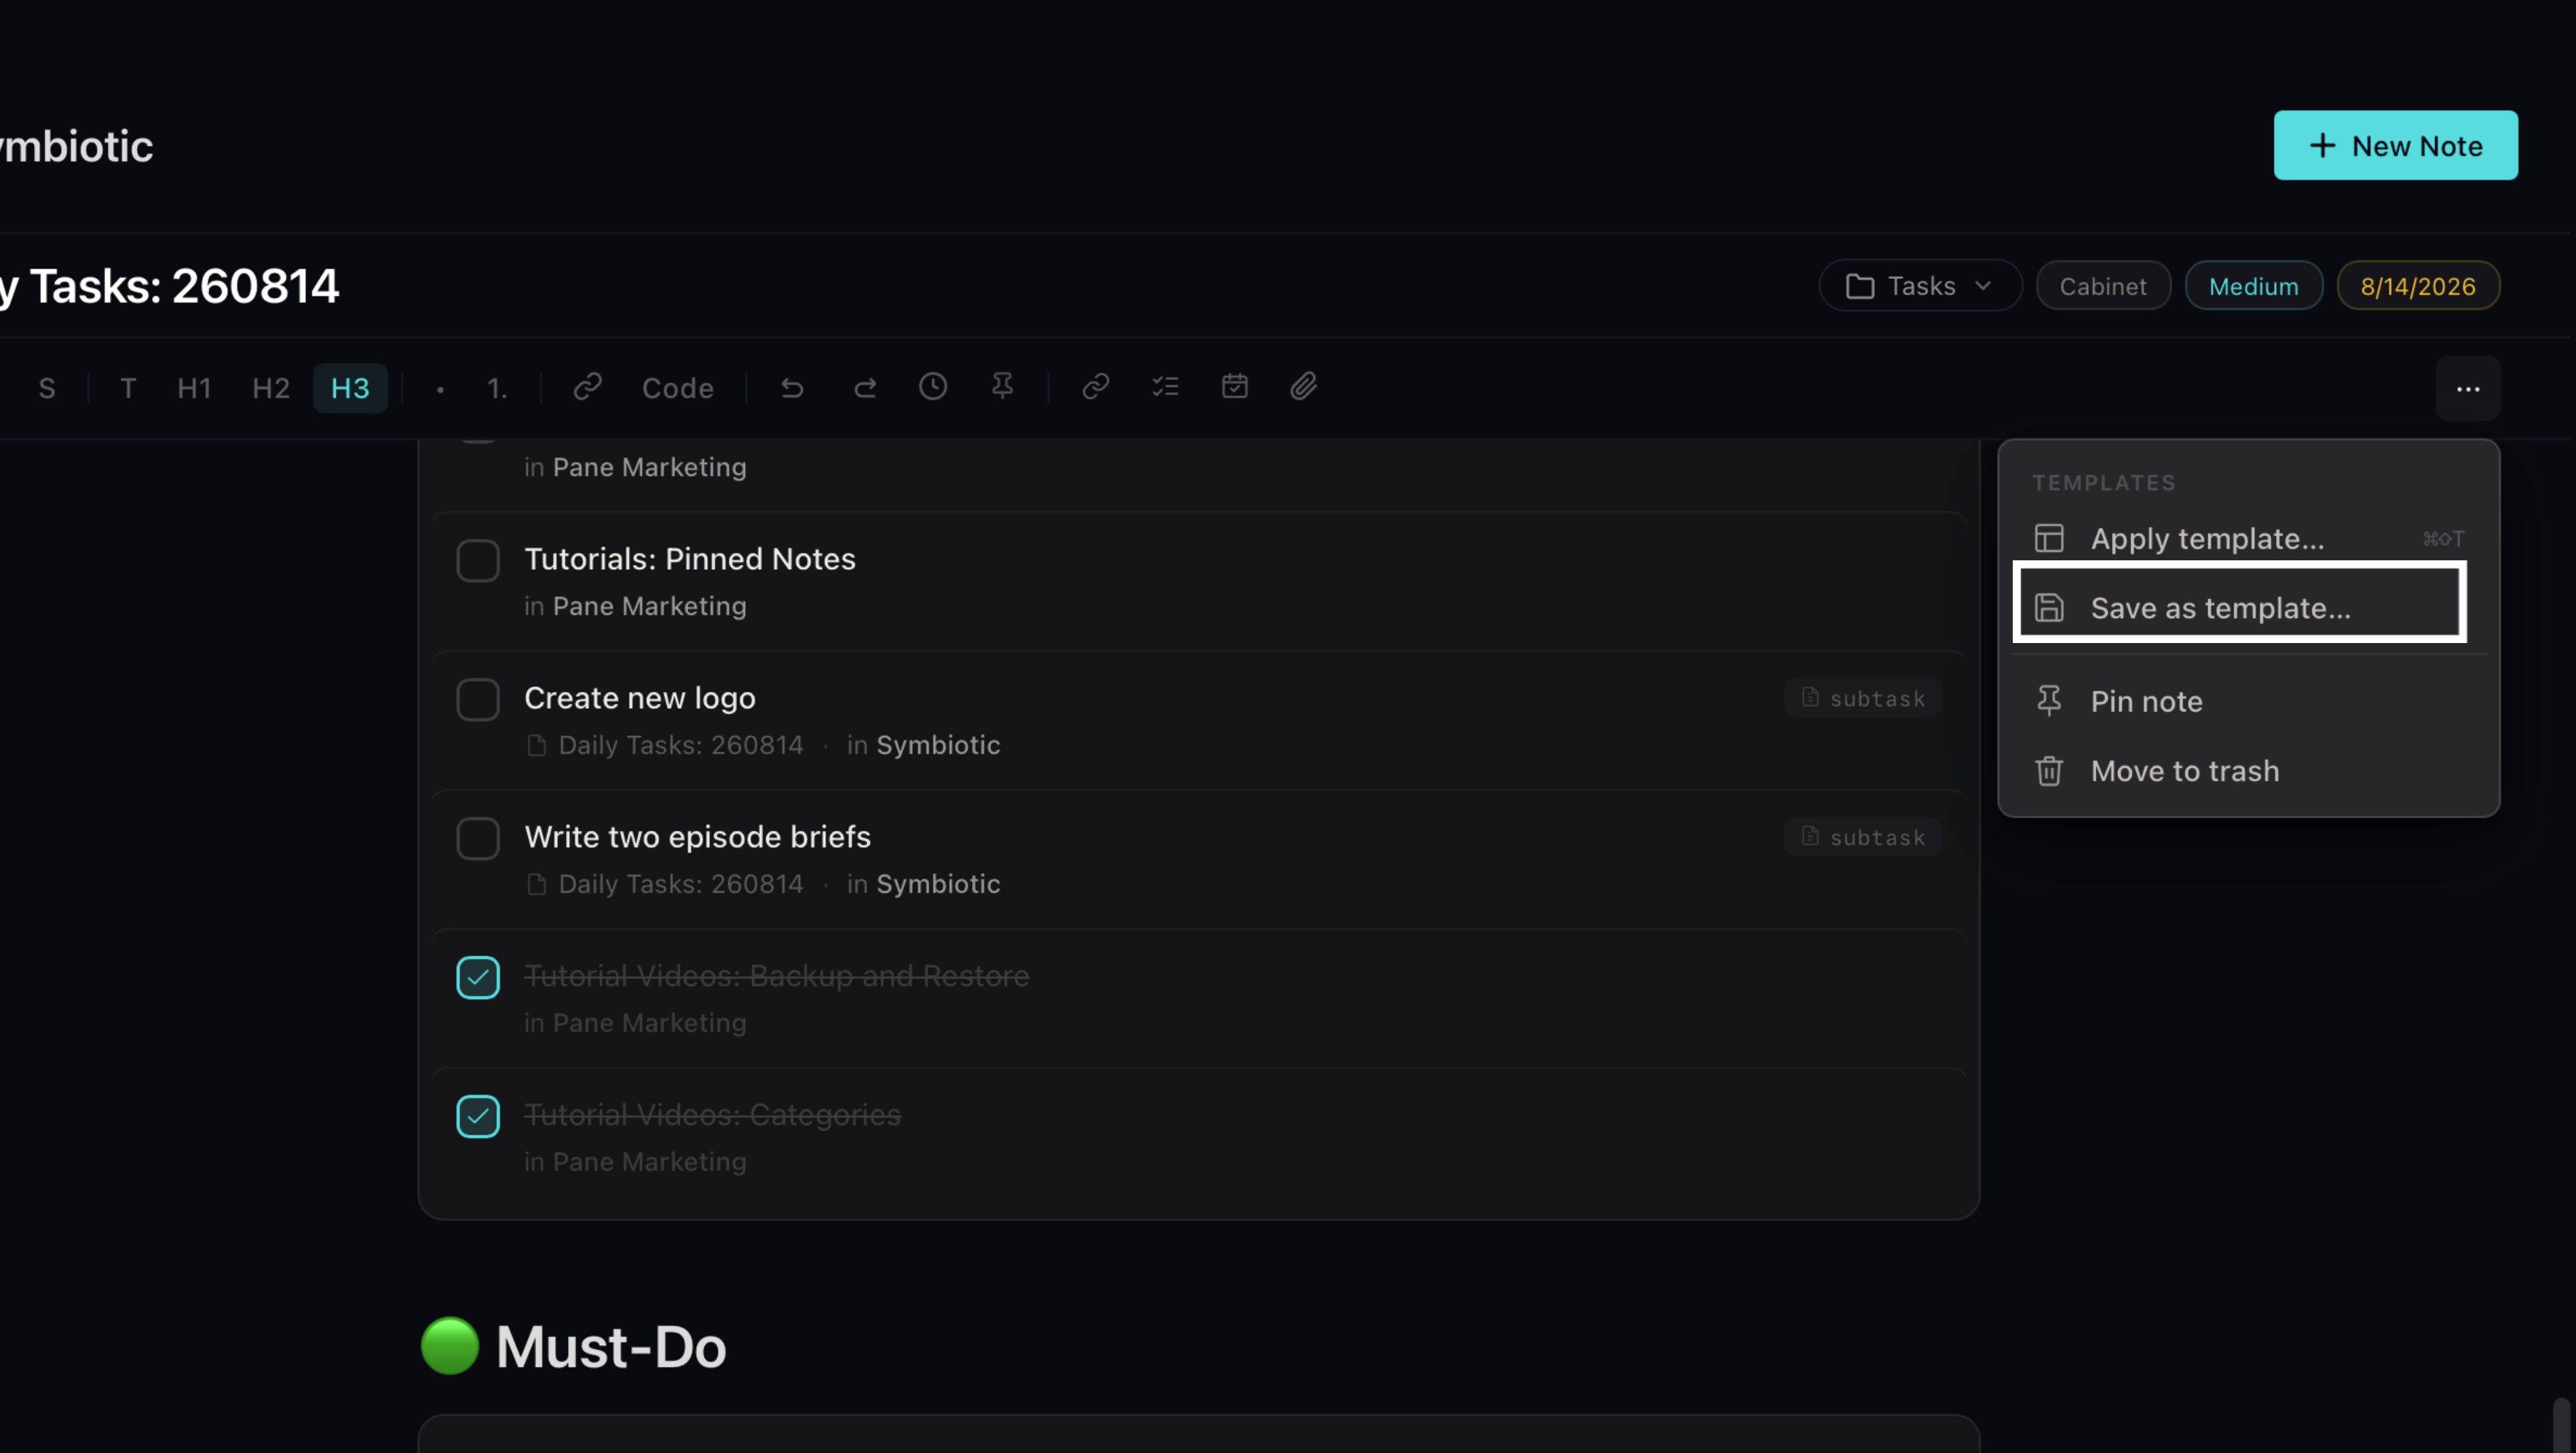Check the Create new logo task
This screenshot has height=1453, width=2576.
tap(478, 699)
